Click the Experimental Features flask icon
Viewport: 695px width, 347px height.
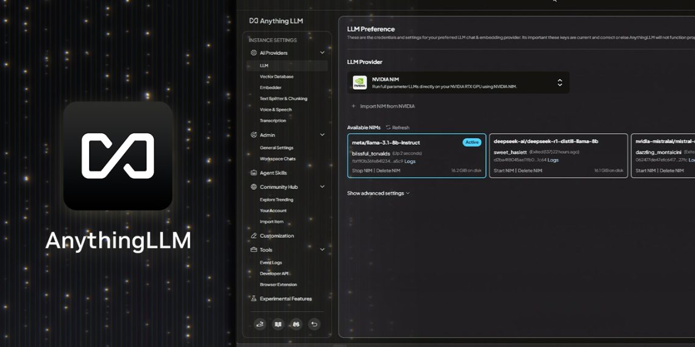point(254,299)
